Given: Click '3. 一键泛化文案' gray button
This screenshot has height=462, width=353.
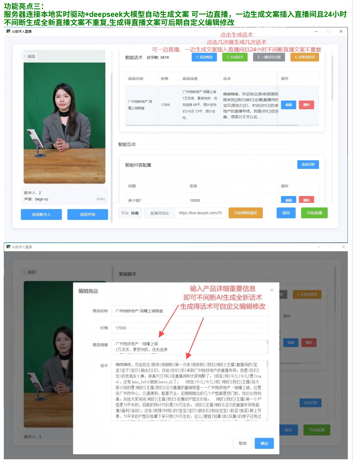Looking at the screenshot, I should (269, 57).
